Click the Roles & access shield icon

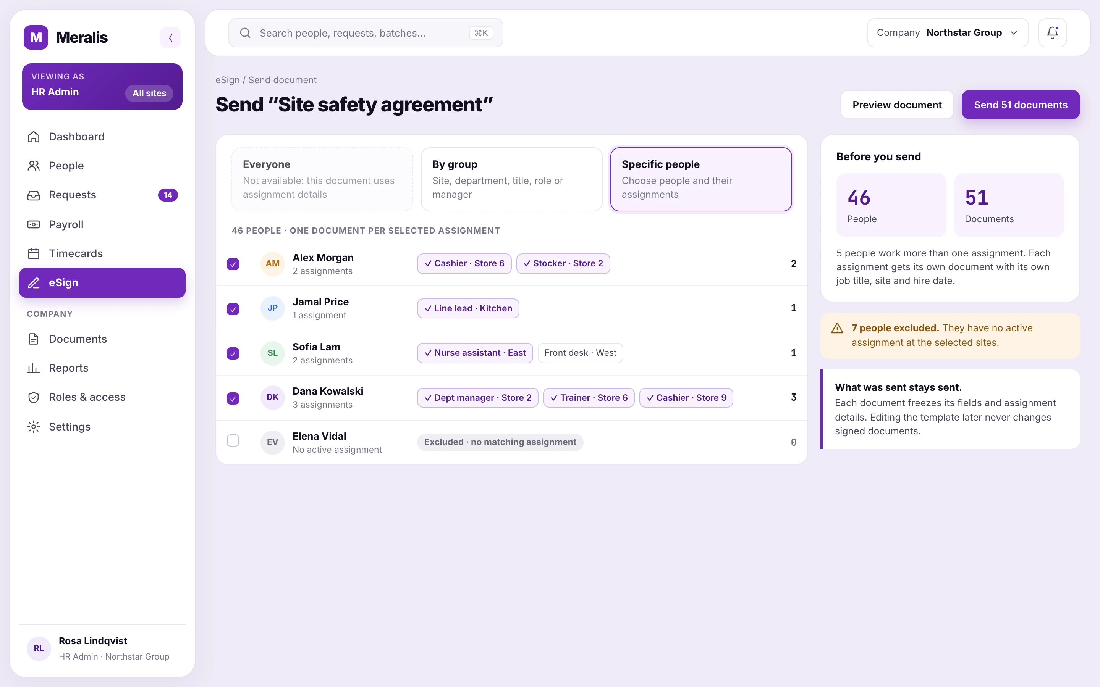tap(34, 397)
